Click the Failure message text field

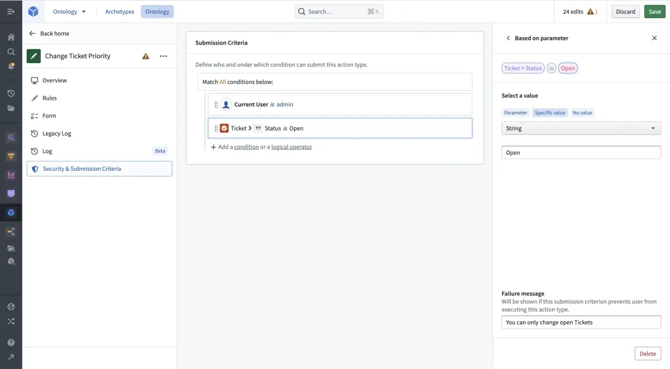[x=581, y=323]
